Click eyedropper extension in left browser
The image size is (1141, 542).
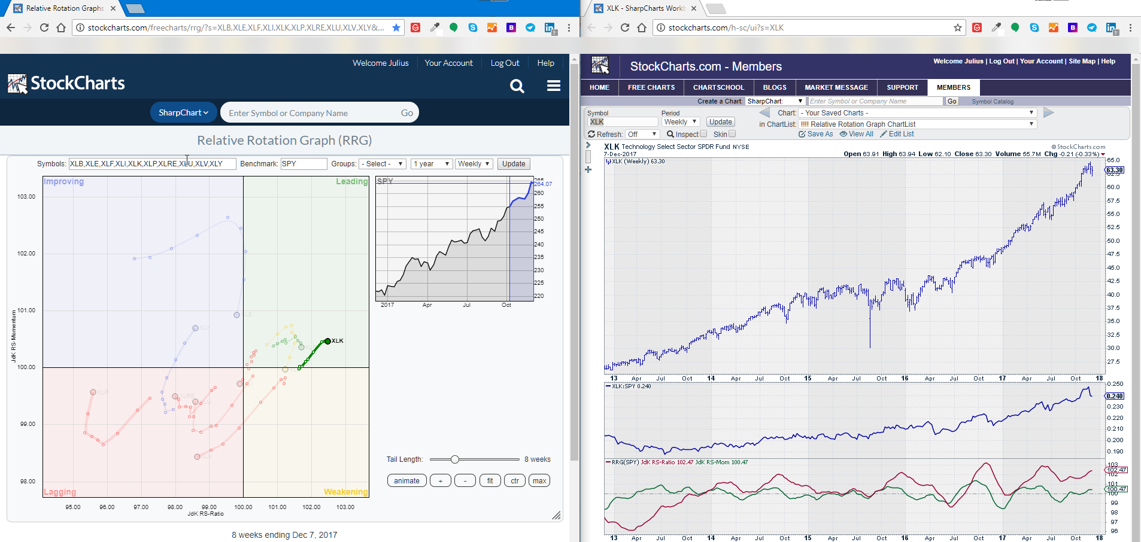pos(435,28)
